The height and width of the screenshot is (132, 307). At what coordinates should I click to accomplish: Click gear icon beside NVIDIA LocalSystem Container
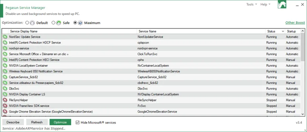point(5,66)
